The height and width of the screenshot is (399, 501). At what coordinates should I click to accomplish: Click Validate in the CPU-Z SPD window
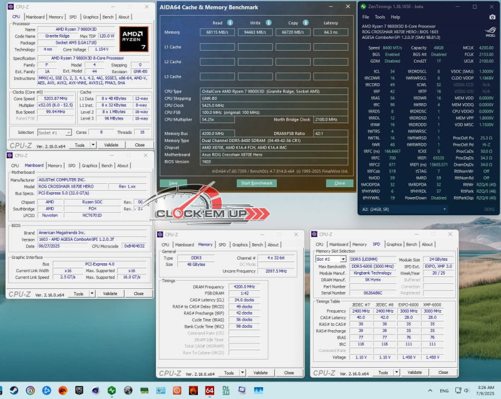pos(415,372)
